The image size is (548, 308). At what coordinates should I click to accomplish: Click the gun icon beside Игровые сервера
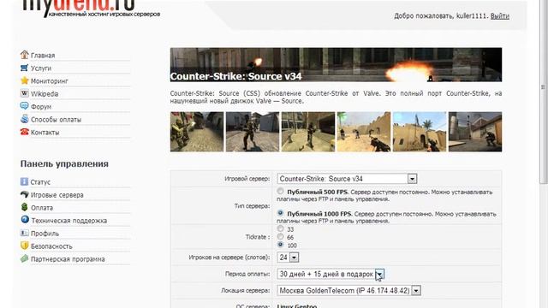click(x=24, y=194)
